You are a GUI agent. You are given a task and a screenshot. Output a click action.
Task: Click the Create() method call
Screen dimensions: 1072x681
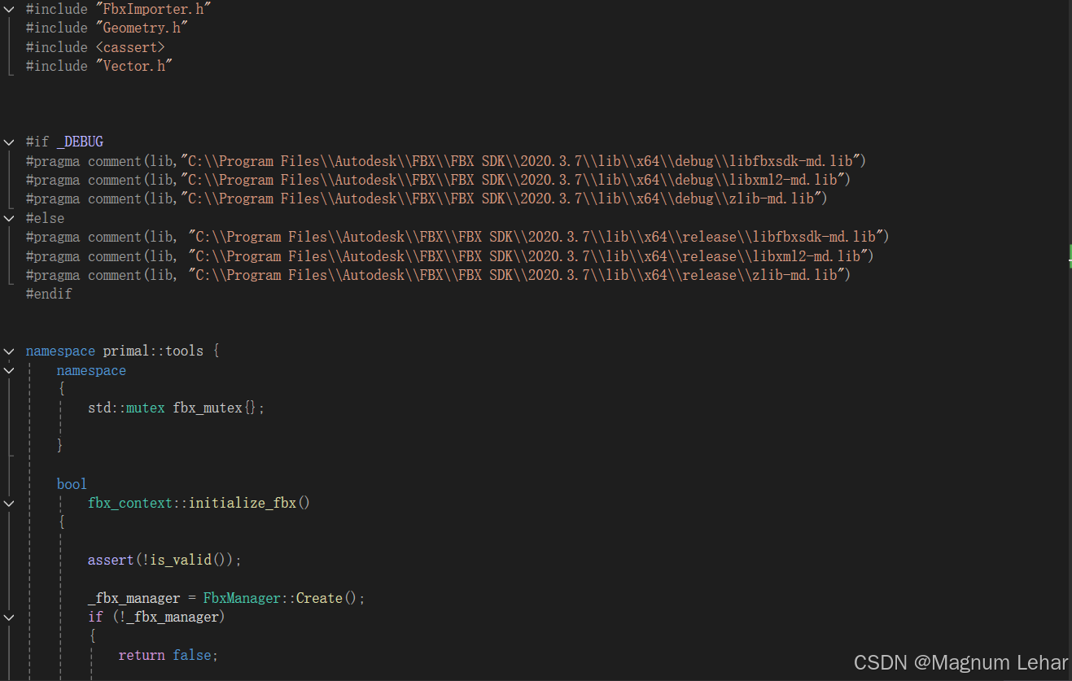(x=326, y=598)
